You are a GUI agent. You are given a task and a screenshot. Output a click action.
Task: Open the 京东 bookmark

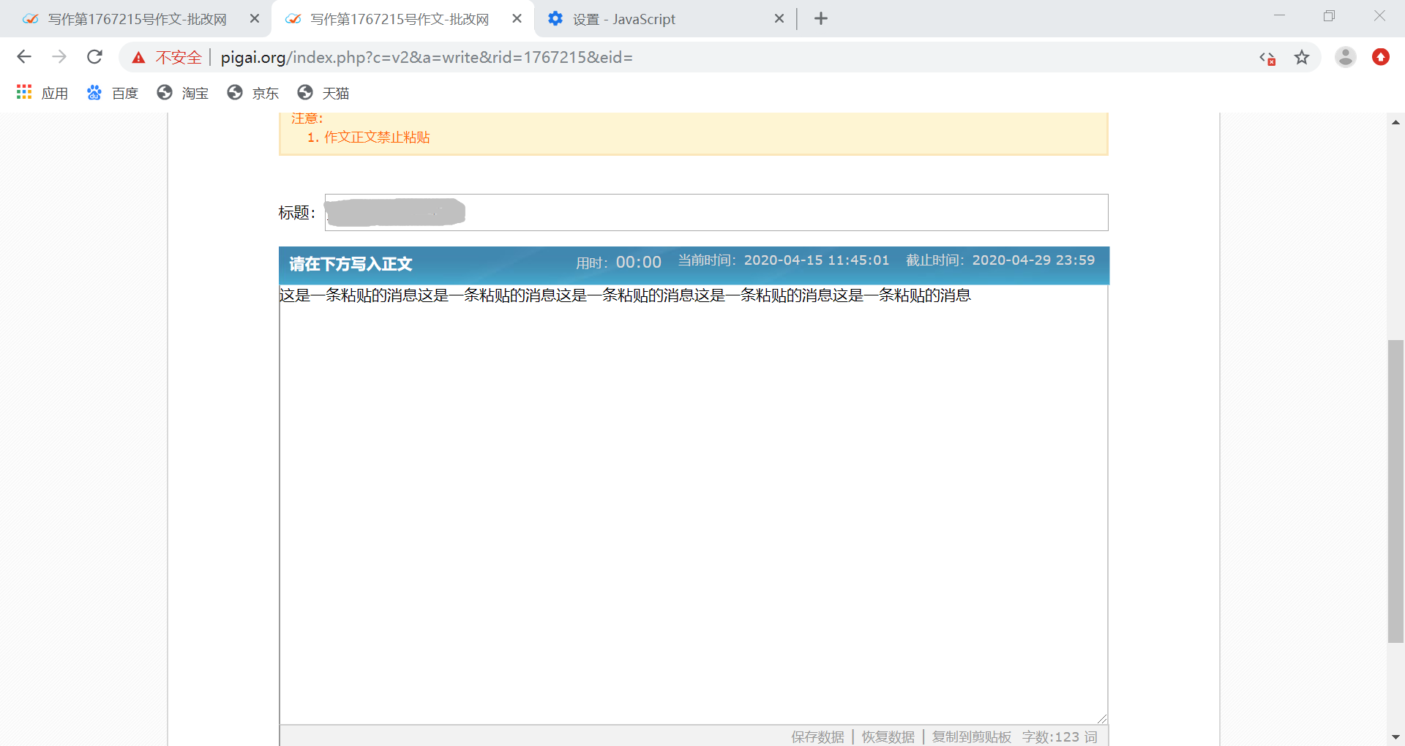tap(253, 93)
